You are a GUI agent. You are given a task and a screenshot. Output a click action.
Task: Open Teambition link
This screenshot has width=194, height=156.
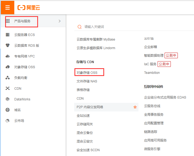coord(152,73)
